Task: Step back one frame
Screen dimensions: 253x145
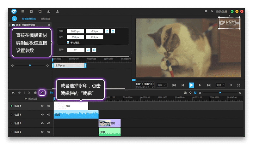Action: click(x=183, y=85)
